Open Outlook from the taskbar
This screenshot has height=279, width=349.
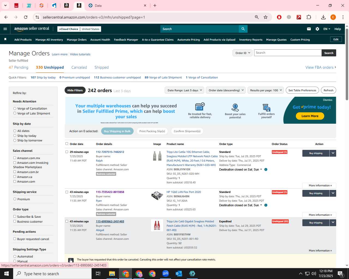179,274
